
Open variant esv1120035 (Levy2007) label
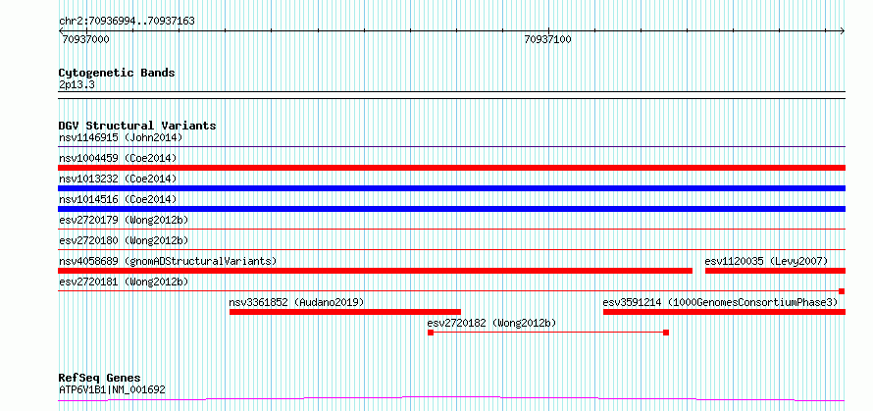point(766,261)
